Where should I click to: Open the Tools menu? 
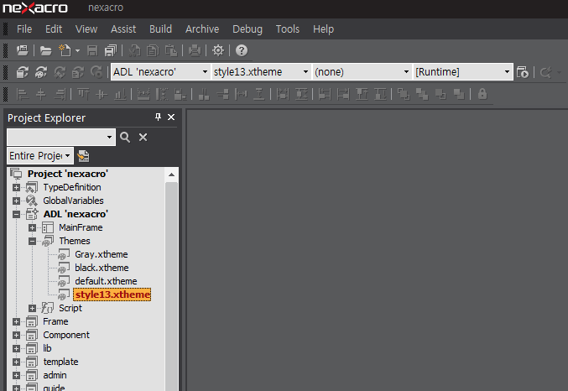(288, 29)
